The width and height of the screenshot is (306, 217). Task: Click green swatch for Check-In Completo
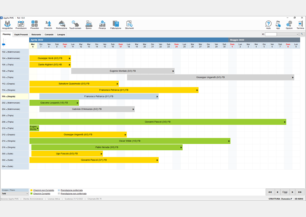pos(32,193)
